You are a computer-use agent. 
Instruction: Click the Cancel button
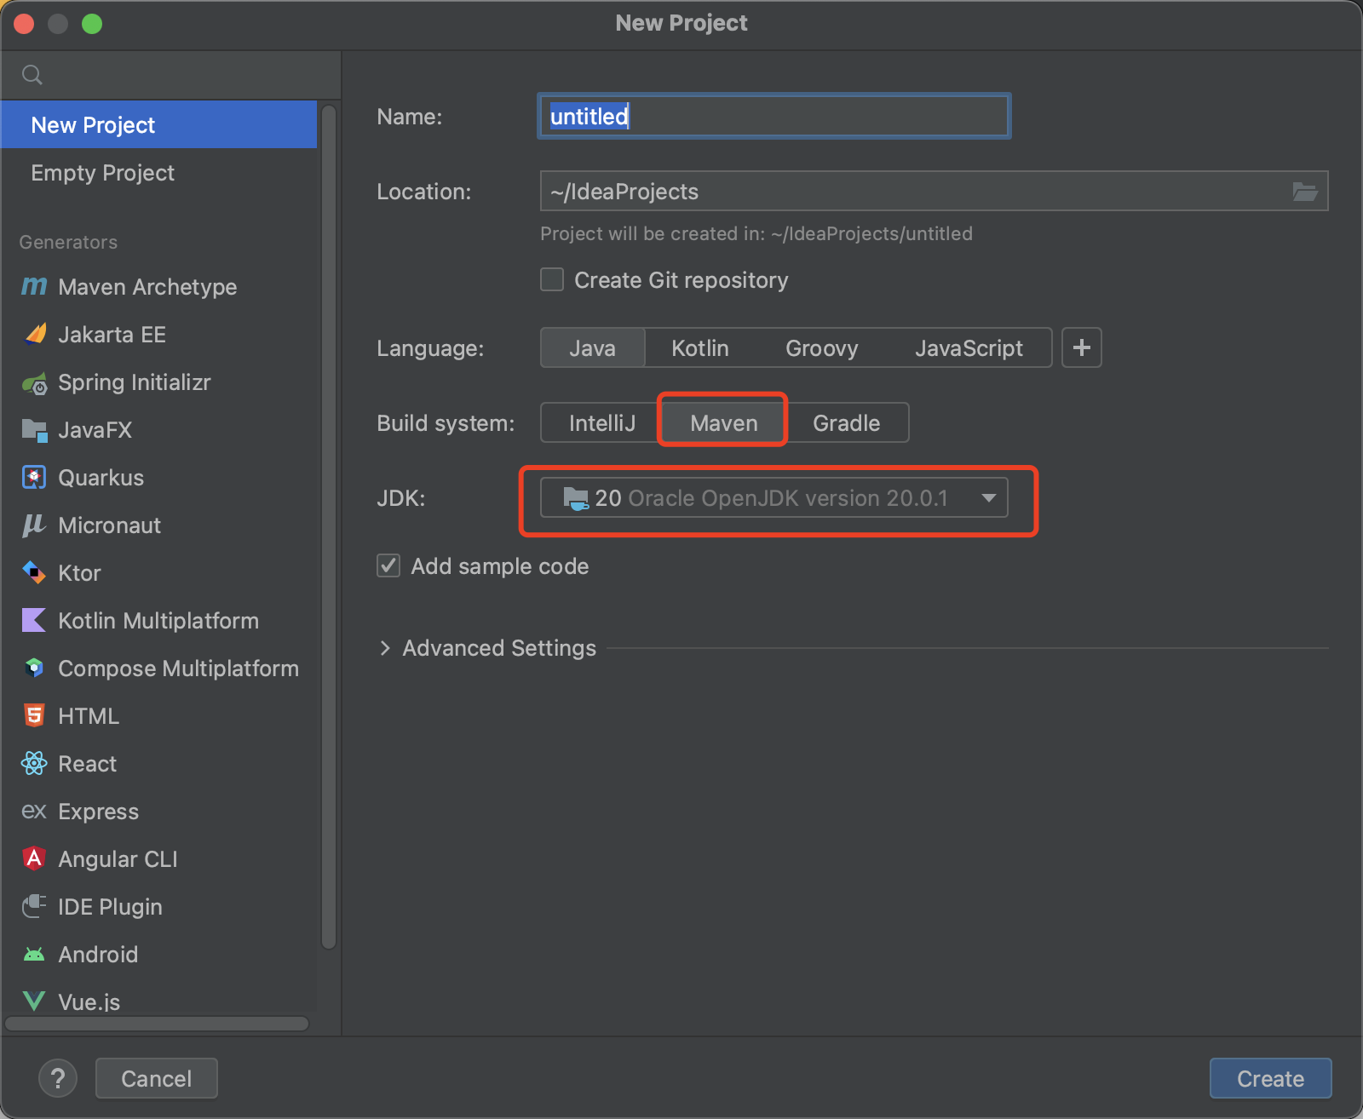pyautogui.click(x=157, y=1079)
